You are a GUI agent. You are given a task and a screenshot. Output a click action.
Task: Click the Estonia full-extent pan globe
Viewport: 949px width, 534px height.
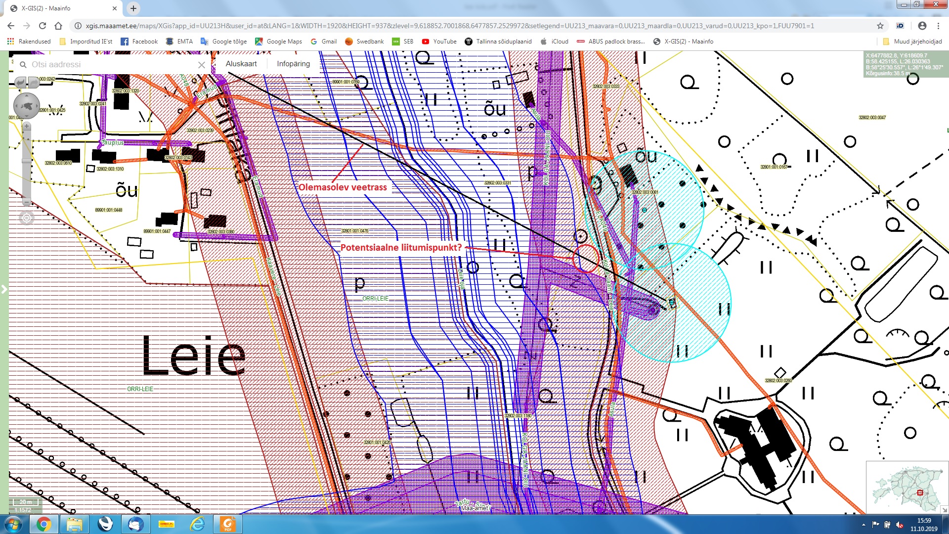(x=27, y=106)
